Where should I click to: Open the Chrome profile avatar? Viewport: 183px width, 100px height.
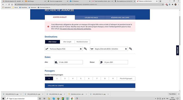pyautogui.click(x=176, y=5)
